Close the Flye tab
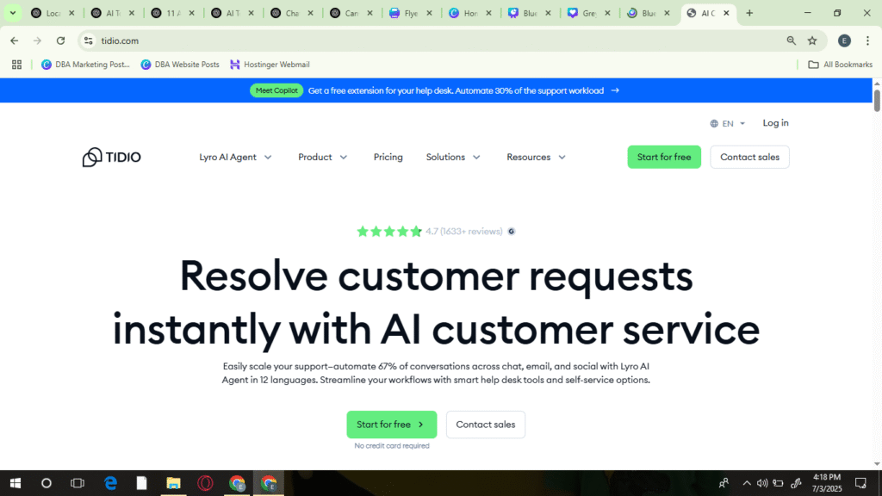The image size is (882, 496). pos(429,13)
